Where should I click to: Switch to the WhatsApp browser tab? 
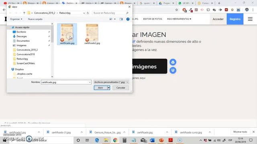tap(186, 3)
